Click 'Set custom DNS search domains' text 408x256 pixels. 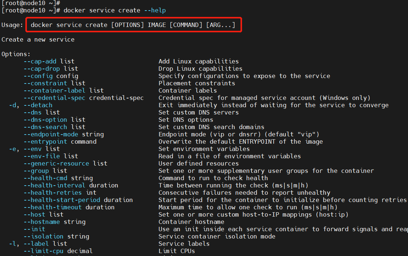pos(211,127)
